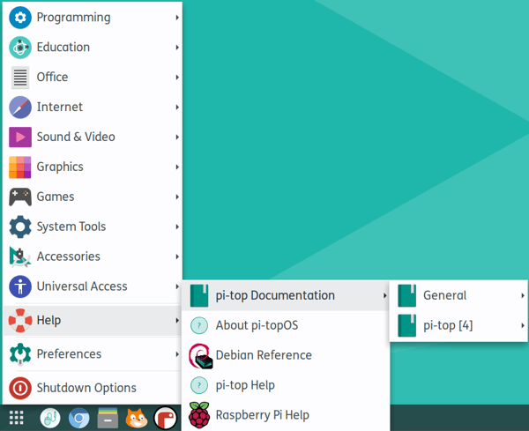Select Sound & Video menu entry

pyautogui.click(x=93, y=137)
